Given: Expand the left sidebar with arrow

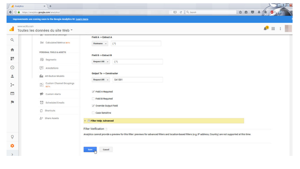Looking at the screenshot, I should tap(12, 154).
